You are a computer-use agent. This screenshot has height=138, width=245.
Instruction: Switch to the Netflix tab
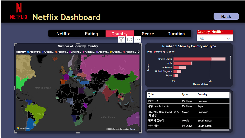(x=63, y=34)
